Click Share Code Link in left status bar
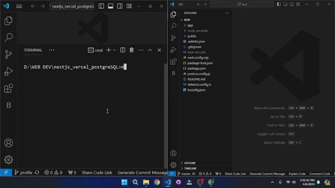The height and width of the screenshot is (188, 335). pos(97,172)
